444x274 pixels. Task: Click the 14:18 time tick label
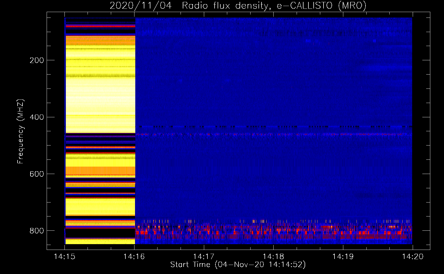point(274,257)
